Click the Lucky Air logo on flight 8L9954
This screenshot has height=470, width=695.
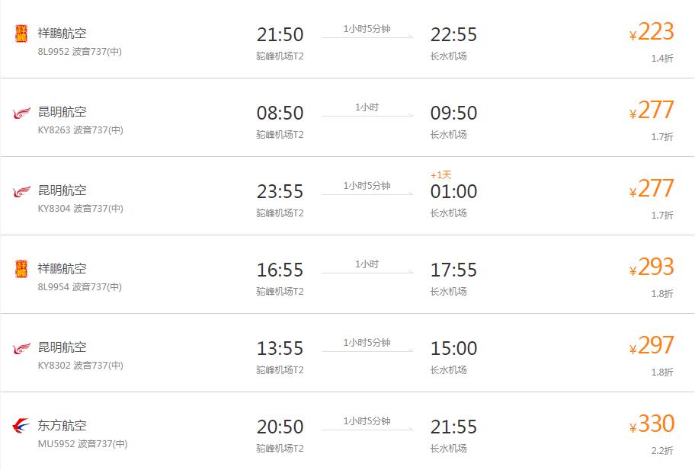[21, 269]
